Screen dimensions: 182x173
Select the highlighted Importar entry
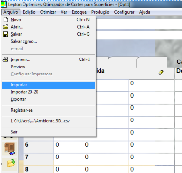[x=48, y=85]
